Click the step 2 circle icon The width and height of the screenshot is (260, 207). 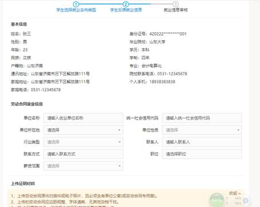[x=126, y=4]
